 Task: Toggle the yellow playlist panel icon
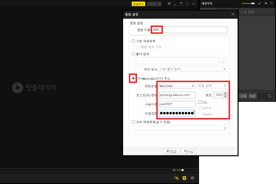[x=184, y=178]
